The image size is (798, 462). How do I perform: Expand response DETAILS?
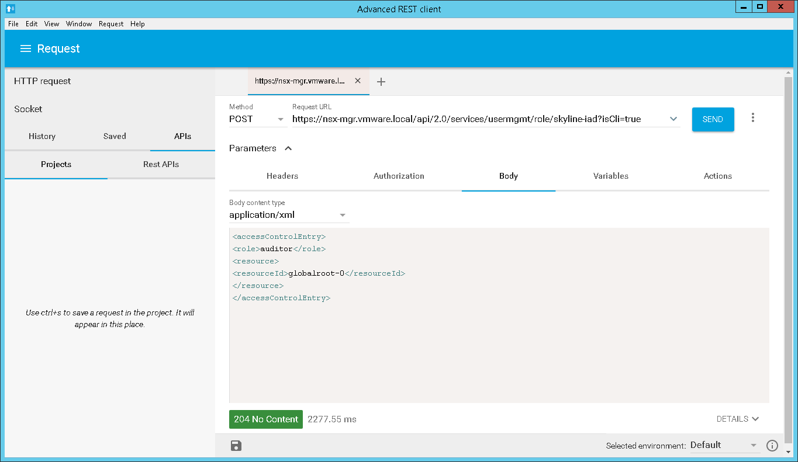(738, 419)
